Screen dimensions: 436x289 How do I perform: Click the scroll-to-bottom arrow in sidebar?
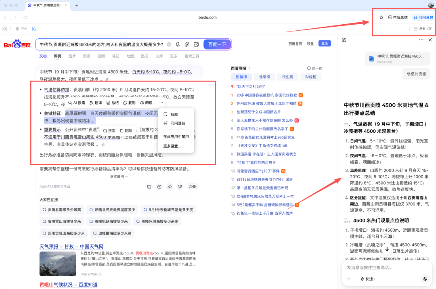click(387, 249)
